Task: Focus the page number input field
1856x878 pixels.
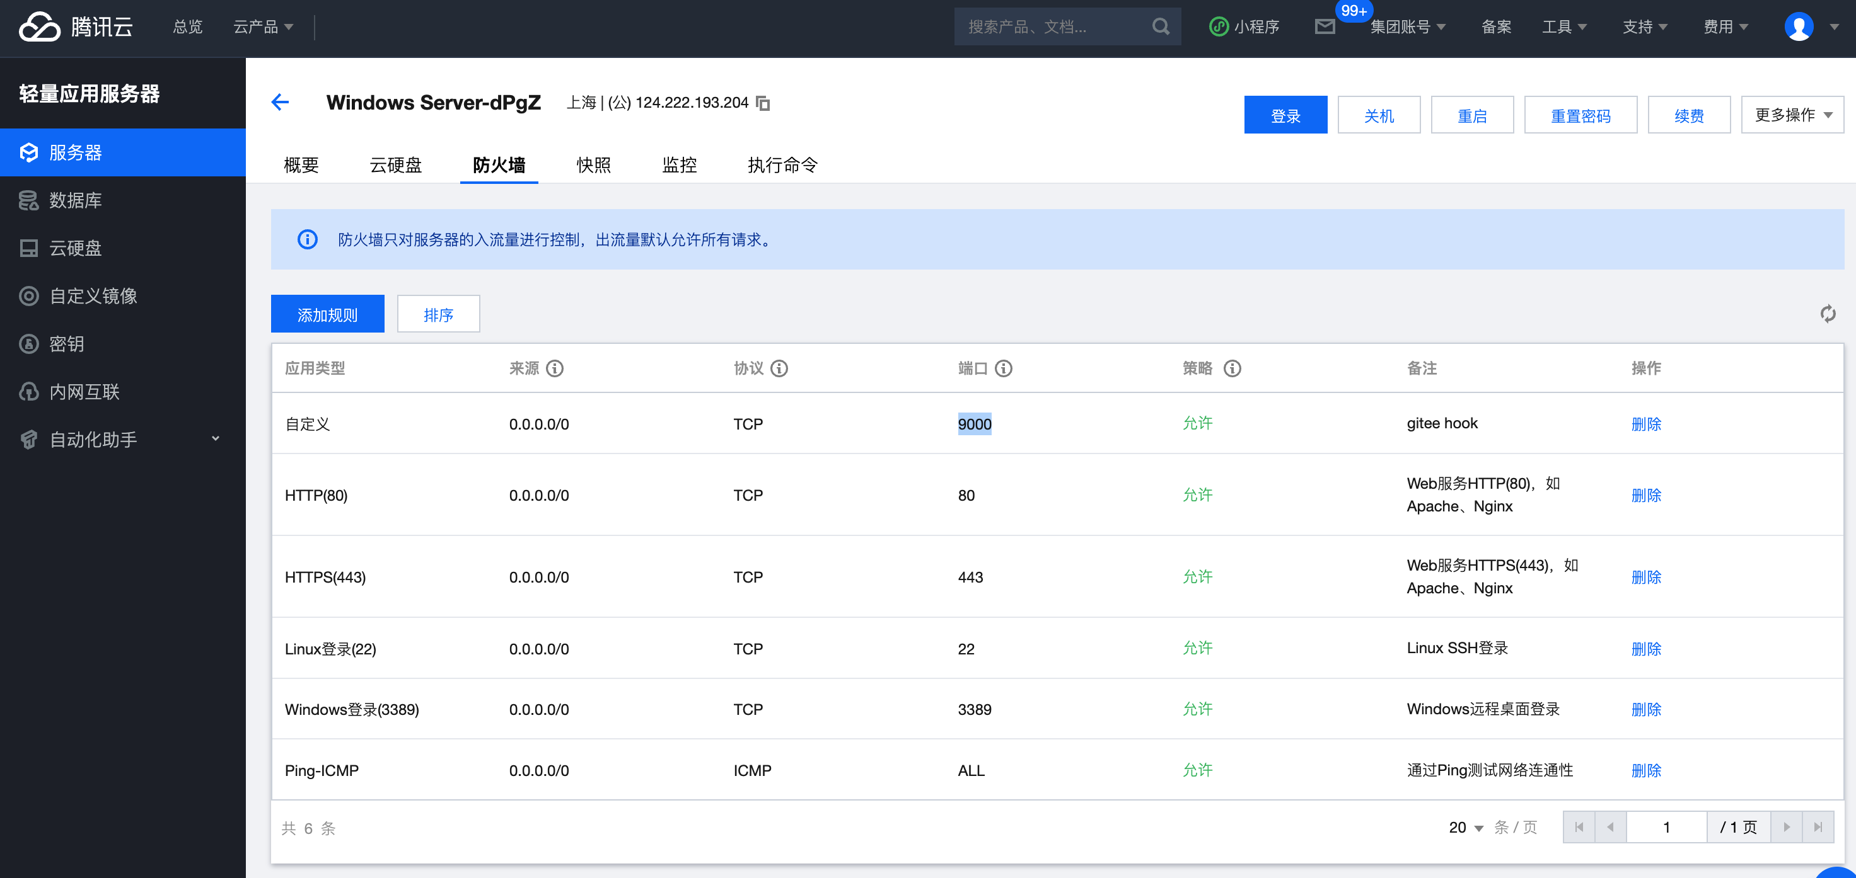Action: pyautogui.click(x=1666, y=828)
